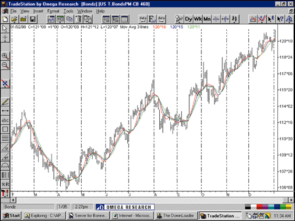The height and width of the screenshot is (221, 295).
Task: Click the Dy daily interval button
Action: click(x=188, y=19)
